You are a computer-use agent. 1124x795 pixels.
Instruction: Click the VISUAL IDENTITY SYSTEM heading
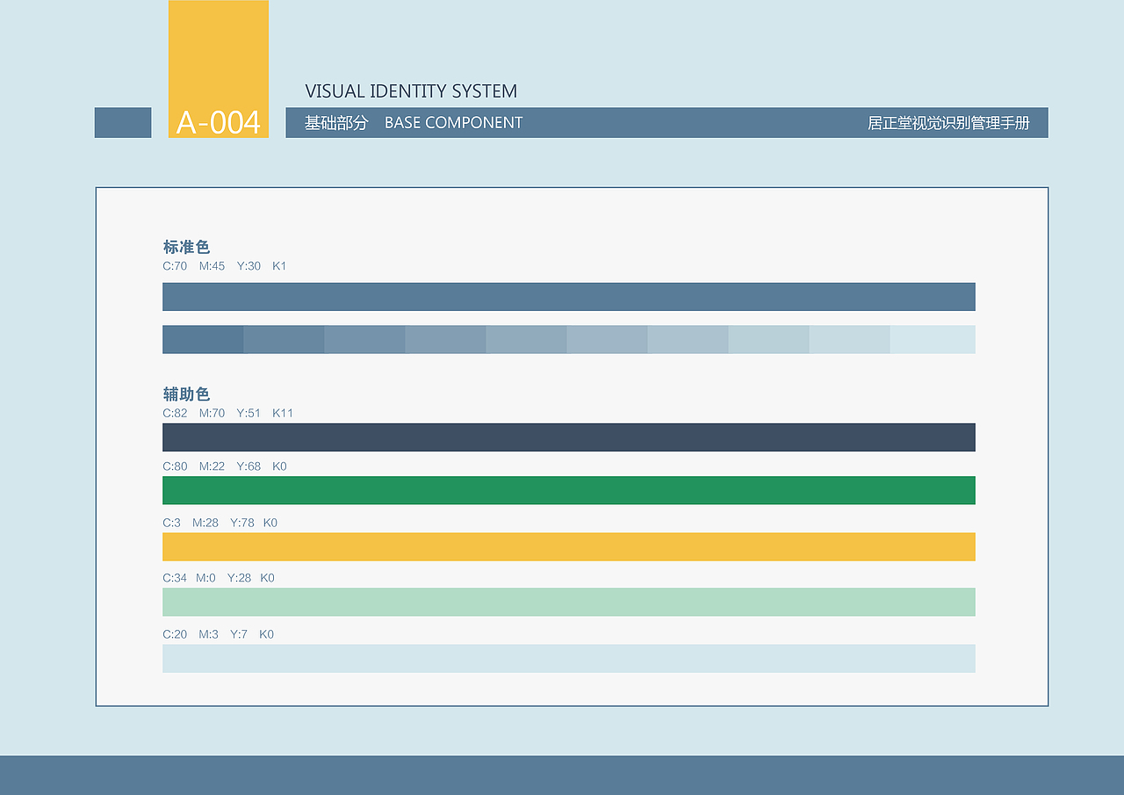[x=411, y=91]
